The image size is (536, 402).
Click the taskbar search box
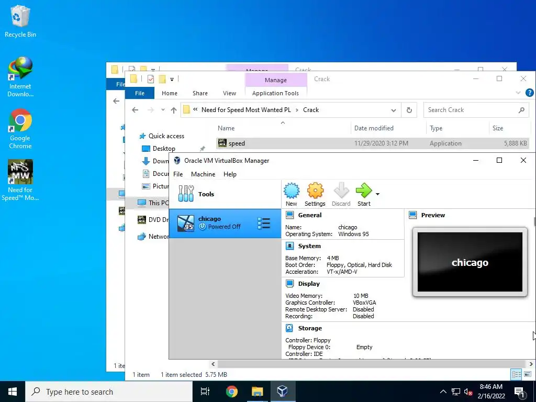pyautogui.click(x=109, y=392)
